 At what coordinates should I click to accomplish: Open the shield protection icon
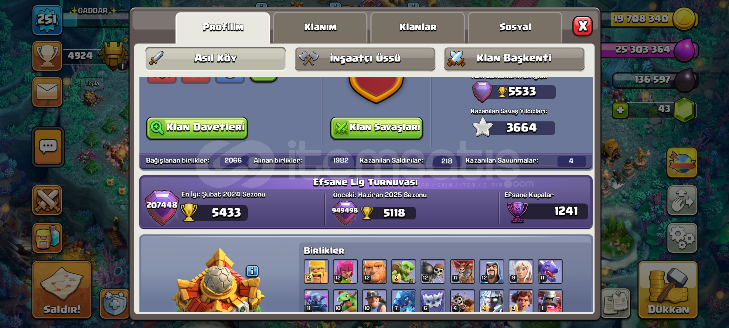coord(114,304)
